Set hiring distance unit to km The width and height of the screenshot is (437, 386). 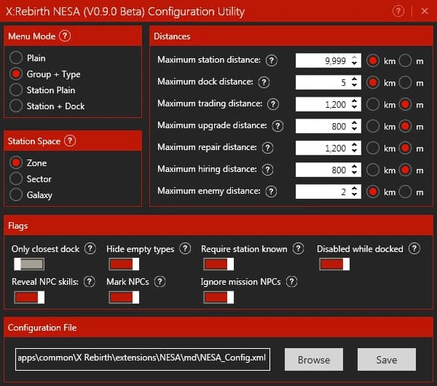(x=373, y=170)
